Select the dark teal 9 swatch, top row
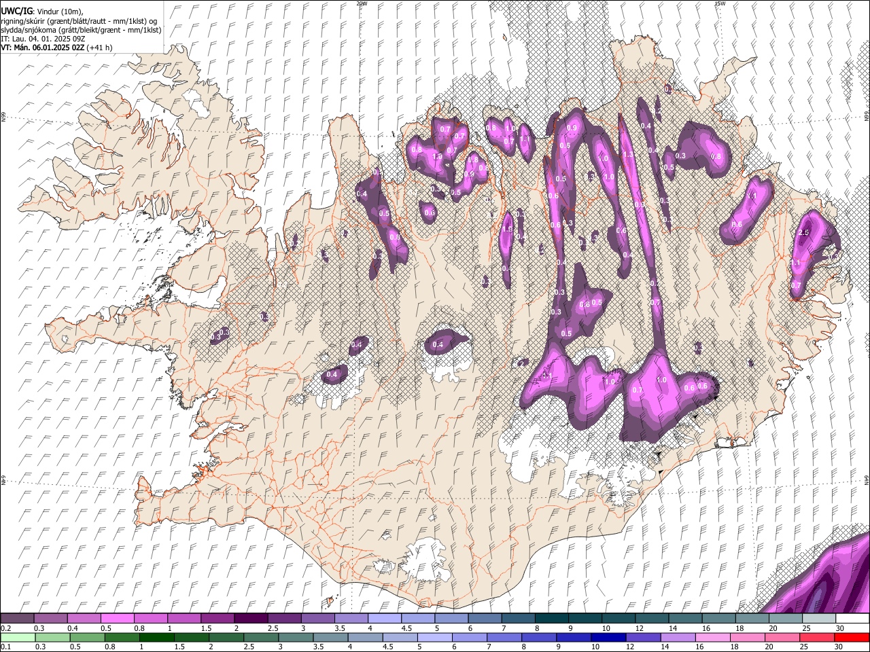Screen dimensions: 870x652 click(584, 619)
